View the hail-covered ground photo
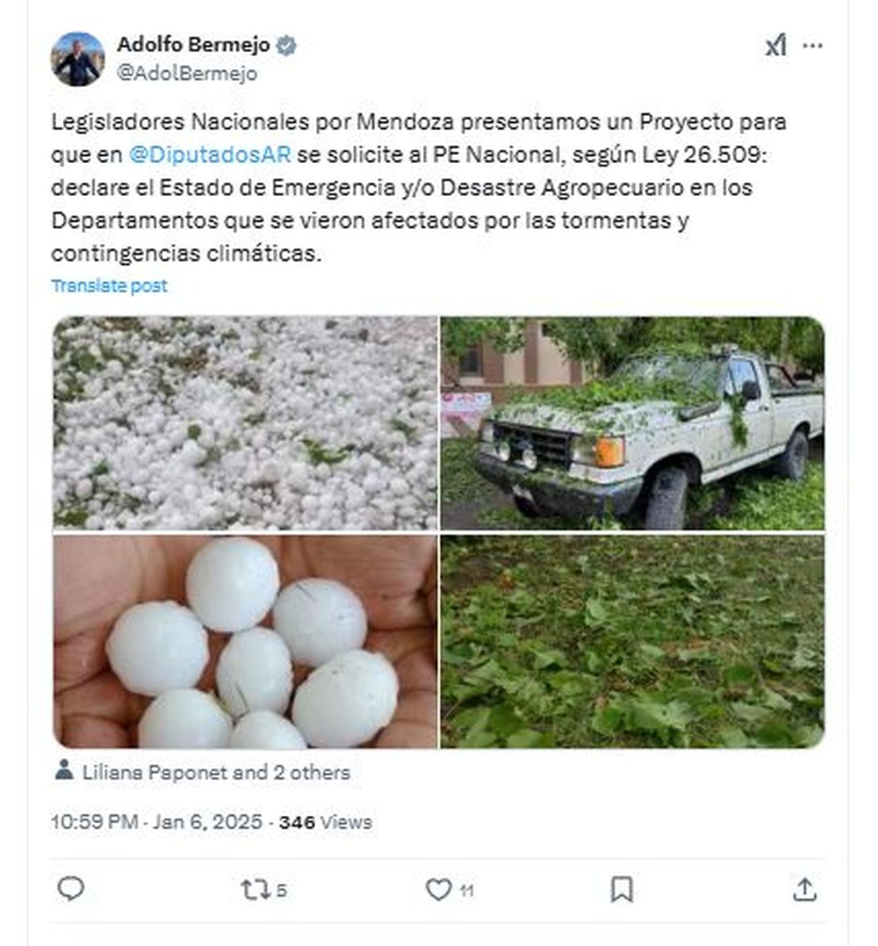 click(x=245, y=423)
